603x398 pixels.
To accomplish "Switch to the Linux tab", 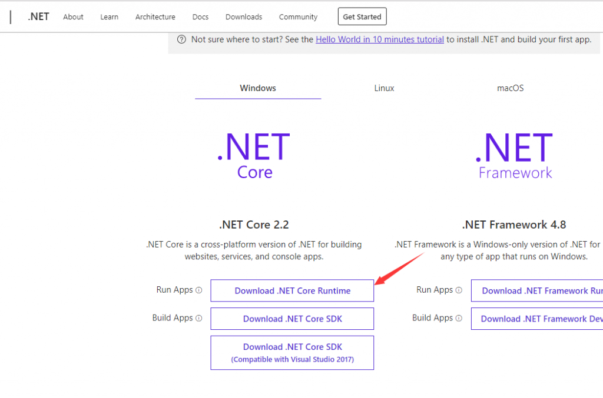I will [x=384, y=88].
